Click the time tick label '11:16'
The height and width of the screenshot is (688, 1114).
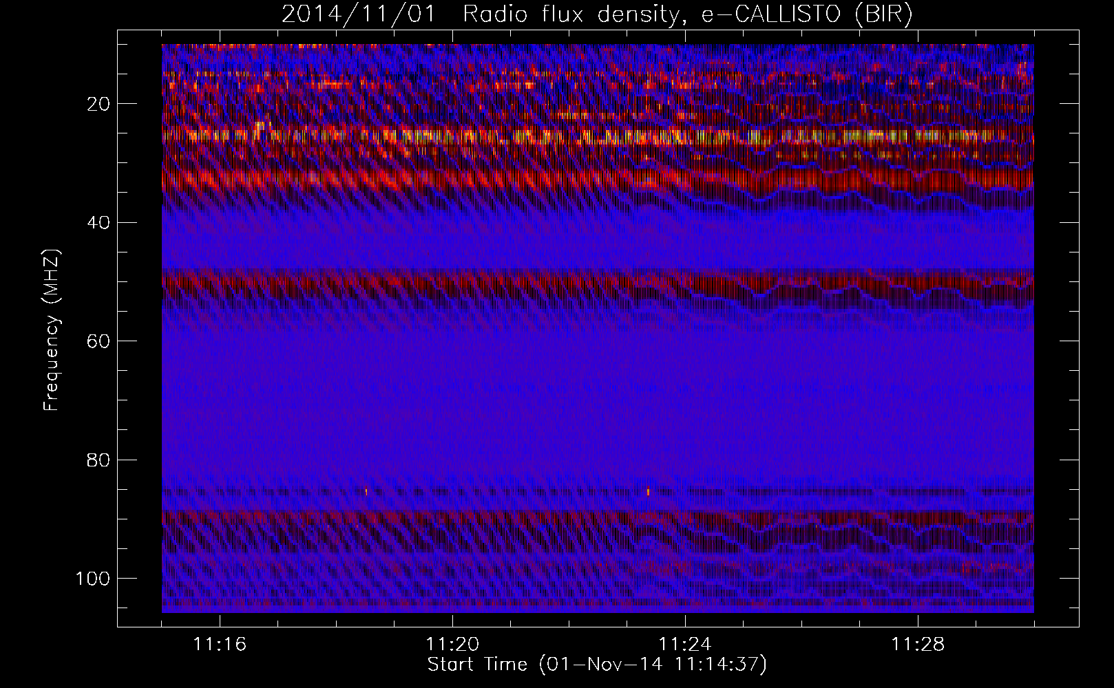click(220, 645)
